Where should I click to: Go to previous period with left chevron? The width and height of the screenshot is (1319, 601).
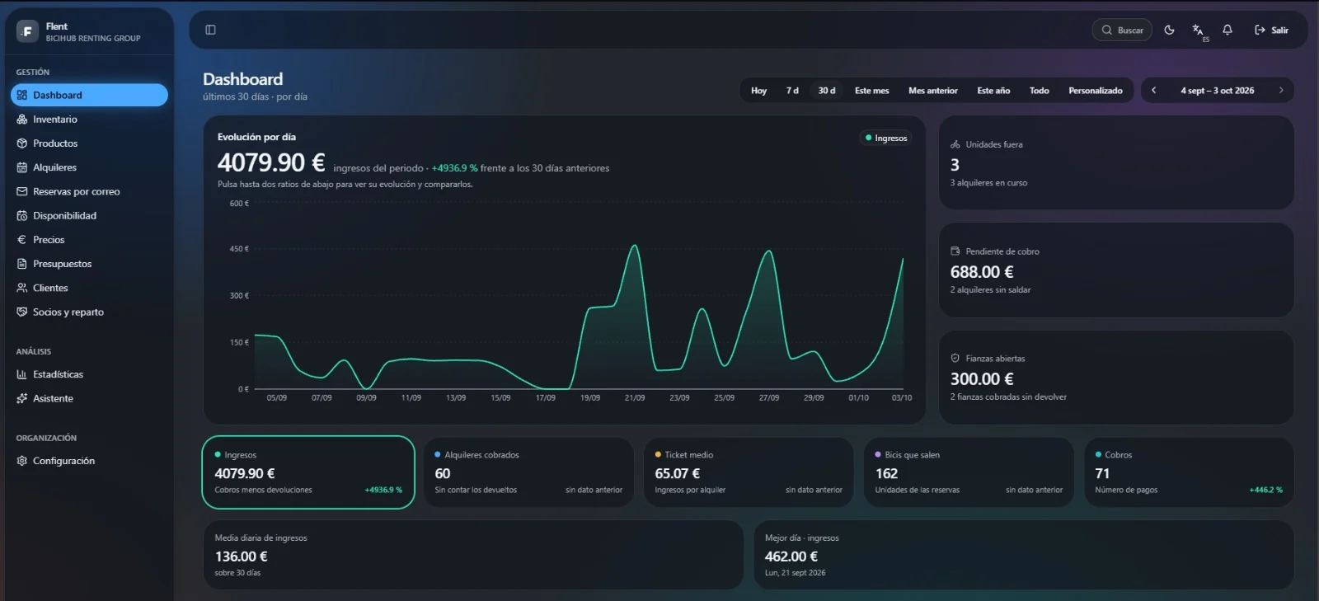tap(1154, 91)
